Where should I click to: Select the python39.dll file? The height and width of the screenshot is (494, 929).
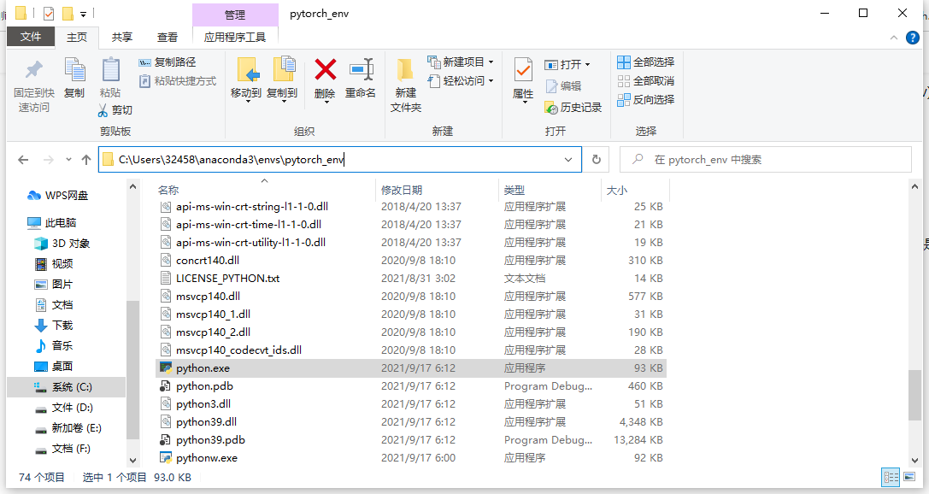coord(410,422)
